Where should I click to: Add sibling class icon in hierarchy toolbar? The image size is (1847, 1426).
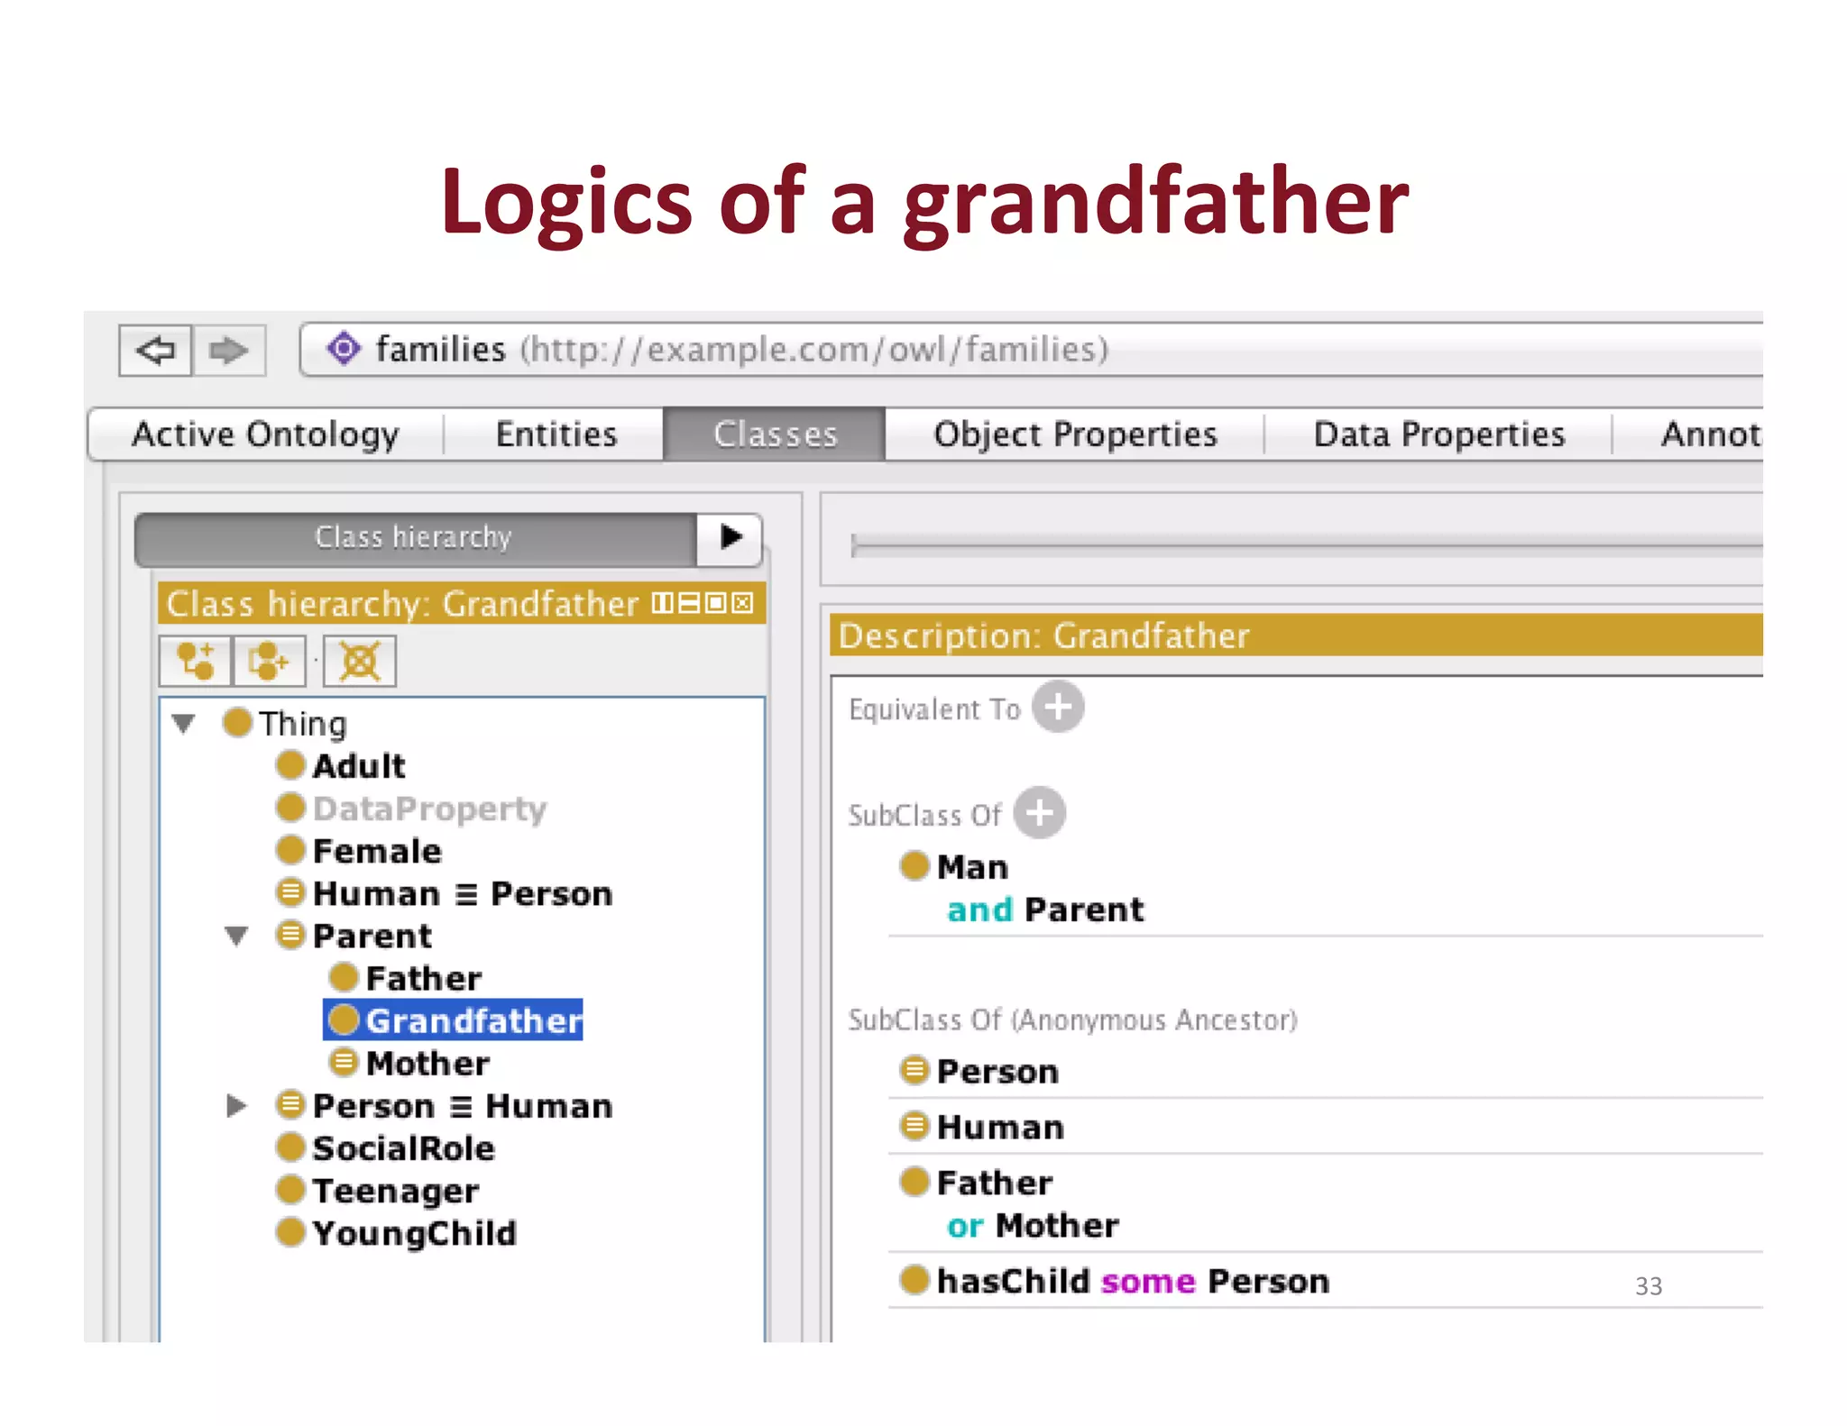[269, 661]
